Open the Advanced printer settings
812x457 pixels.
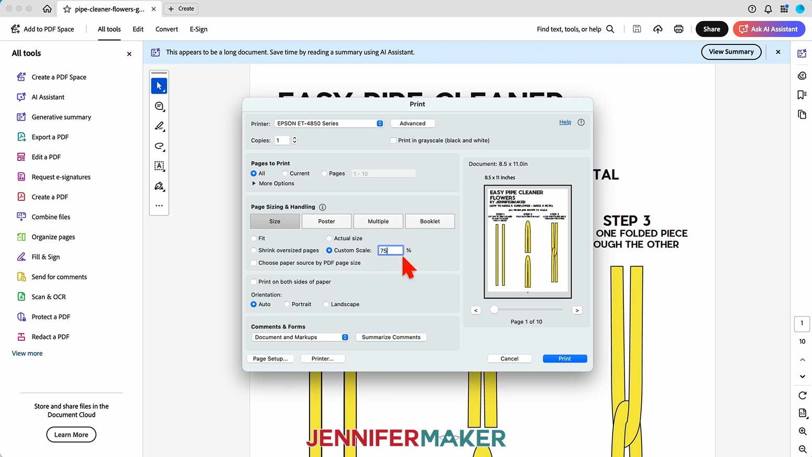click(412, 124)
